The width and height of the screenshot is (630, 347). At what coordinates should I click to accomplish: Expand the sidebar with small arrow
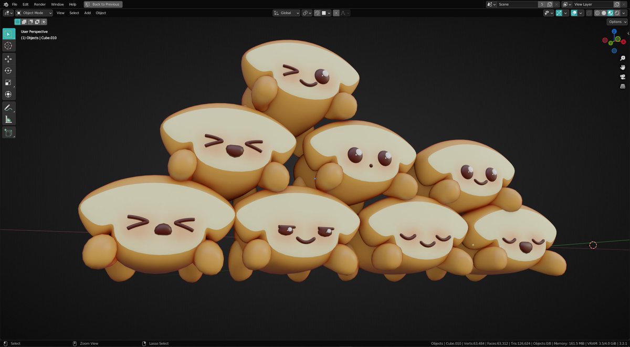(x=628, y=33)
